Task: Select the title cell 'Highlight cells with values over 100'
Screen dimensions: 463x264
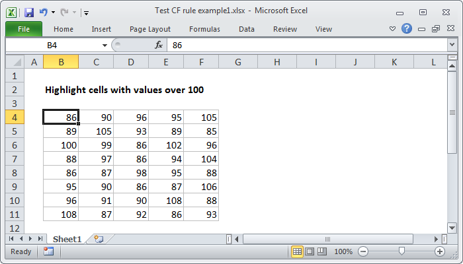Action: [124, 90]
